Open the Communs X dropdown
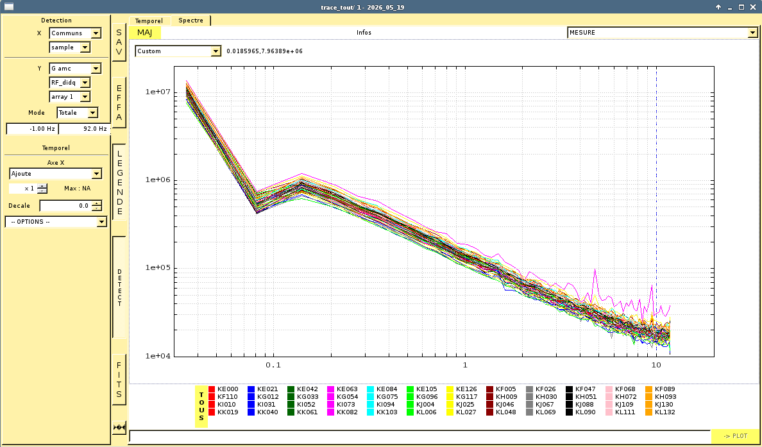Screen dimensions: 762x447 pyautogui.click(x=75, y=33)
